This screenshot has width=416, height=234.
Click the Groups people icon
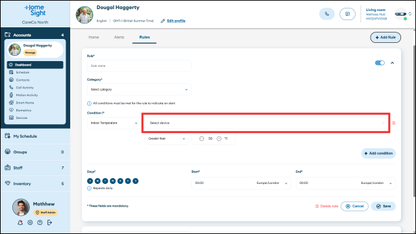7,151
